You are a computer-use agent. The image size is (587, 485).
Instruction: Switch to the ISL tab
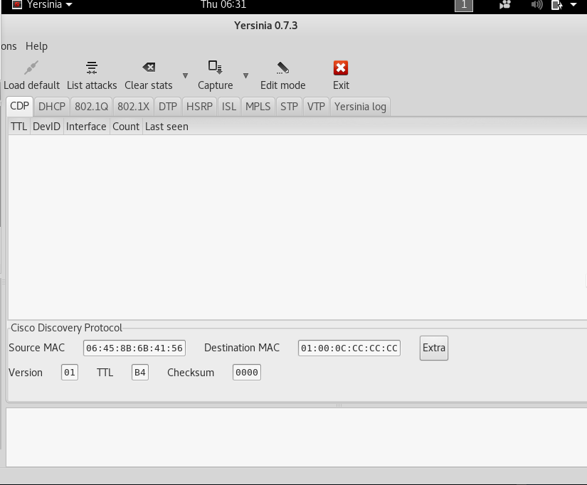point(229,107)
